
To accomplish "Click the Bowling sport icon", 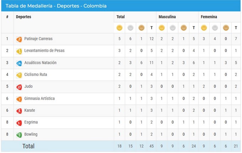I will click(x=19, y=135).
